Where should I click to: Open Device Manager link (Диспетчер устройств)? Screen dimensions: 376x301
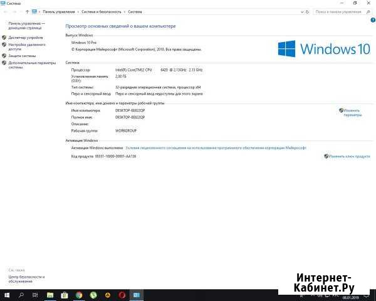point(26,38)
